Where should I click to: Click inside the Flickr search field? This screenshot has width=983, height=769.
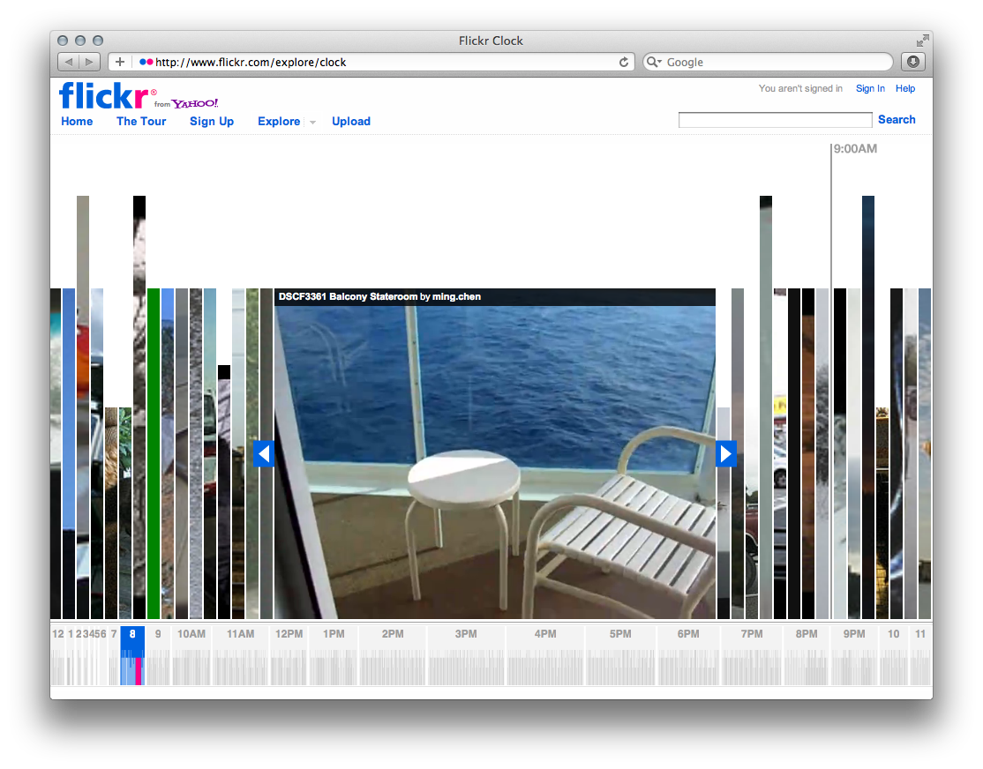point(774,119)
